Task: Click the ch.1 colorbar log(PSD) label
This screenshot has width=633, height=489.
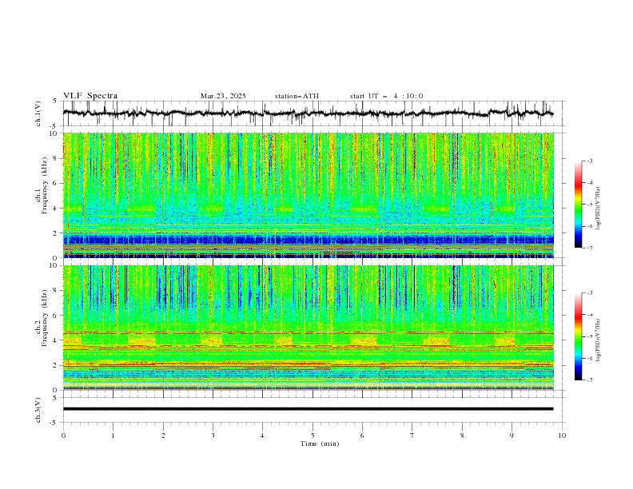Action: tap(598, 209)
